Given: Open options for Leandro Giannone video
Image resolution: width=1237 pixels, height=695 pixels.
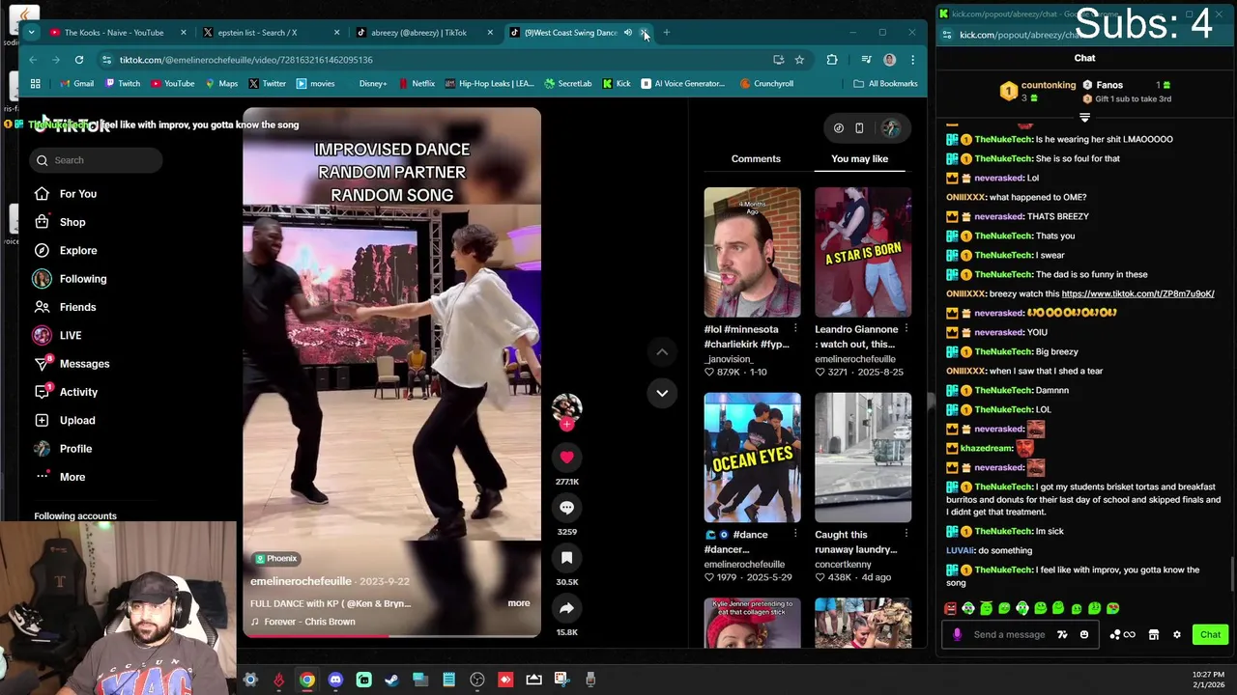Looking at the screenshot, I should pyautogui.click(x=906, y=329).
